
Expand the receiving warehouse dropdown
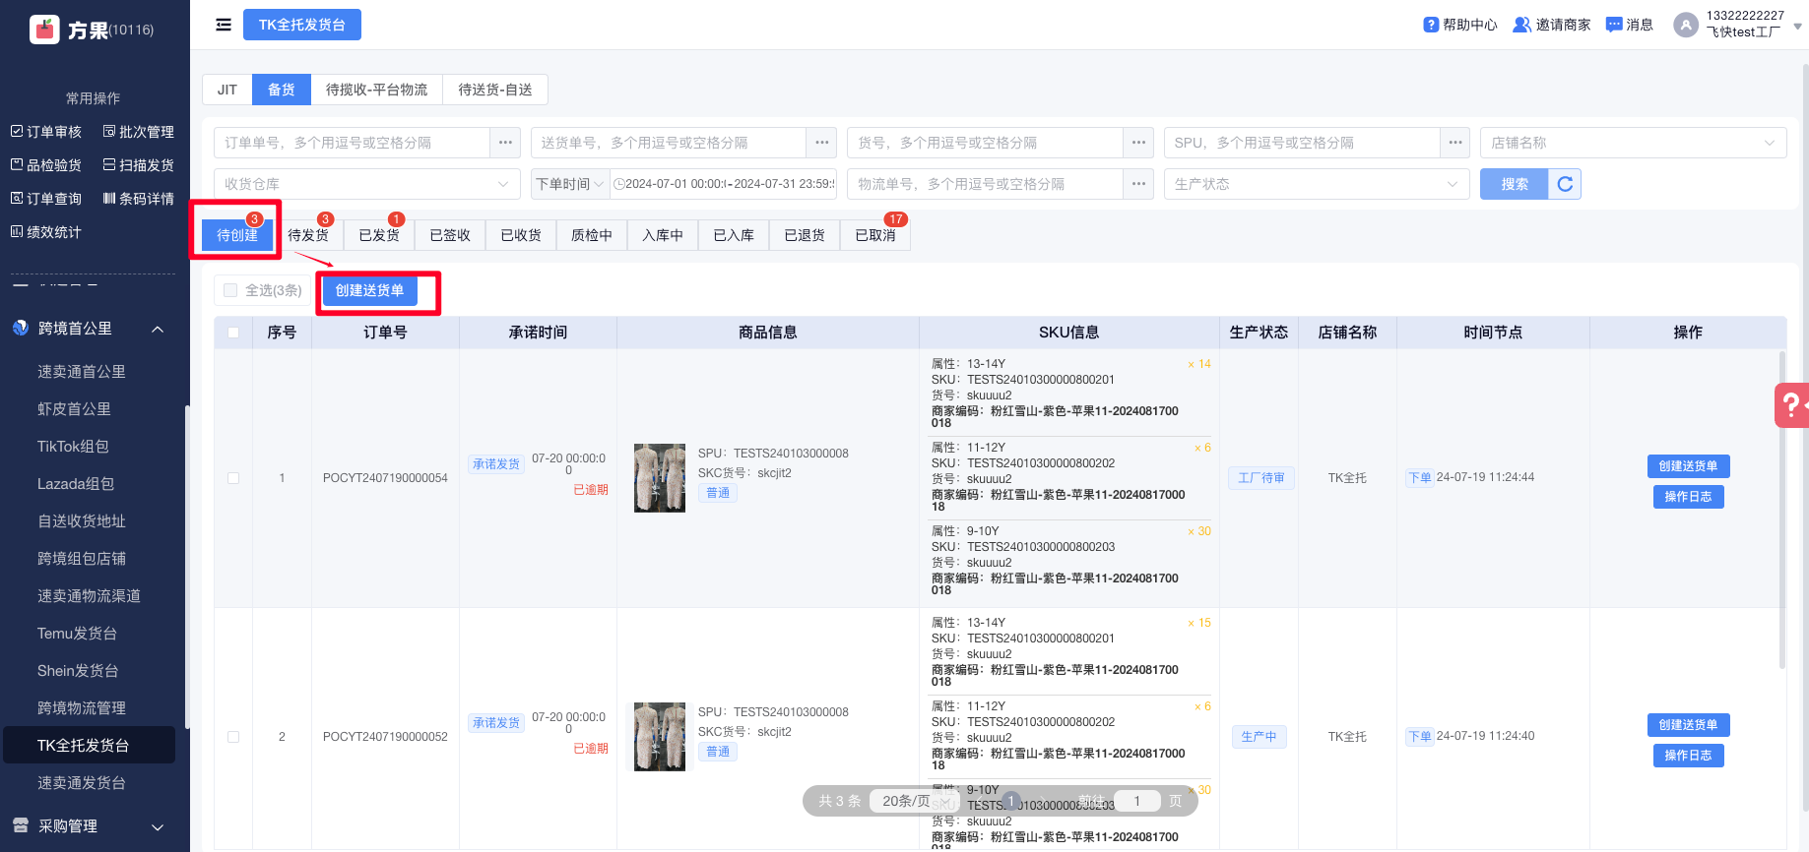click(x=366, y=184)
